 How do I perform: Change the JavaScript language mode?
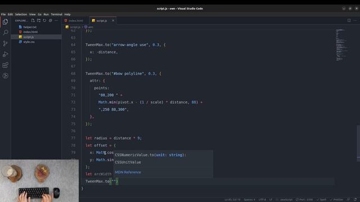coord(284,200)
